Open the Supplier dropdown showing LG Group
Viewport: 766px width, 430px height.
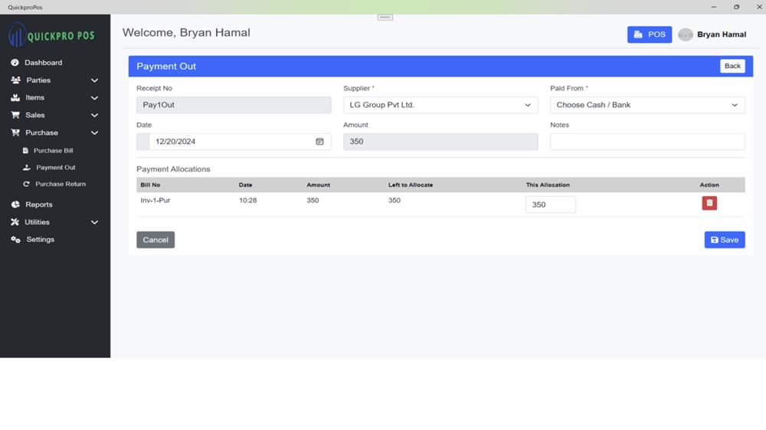click(440, 105)
